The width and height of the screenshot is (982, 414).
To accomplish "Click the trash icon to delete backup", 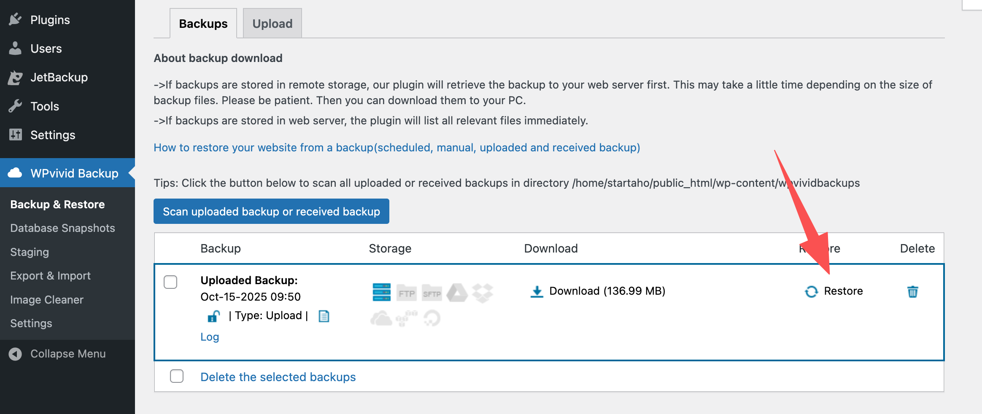I will [912, 292].
